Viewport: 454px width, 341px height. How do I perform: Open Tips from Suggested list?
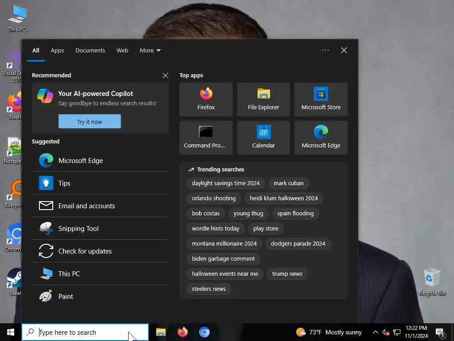click(x=101, y=183)
